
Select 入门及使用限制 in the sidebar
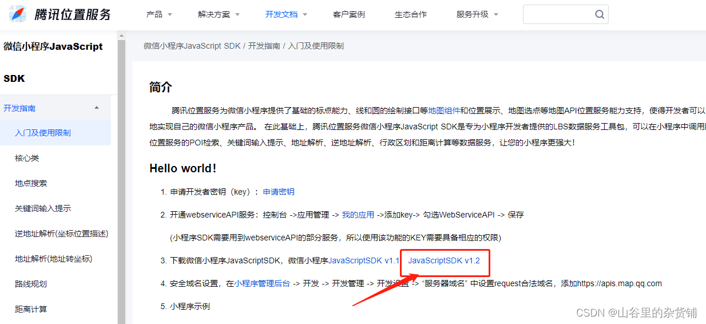coord(55,133)
